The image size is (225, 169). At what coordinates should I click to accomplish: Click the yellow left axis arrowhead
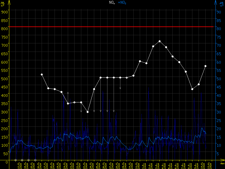pyautogui.click(x=9, y=2)
